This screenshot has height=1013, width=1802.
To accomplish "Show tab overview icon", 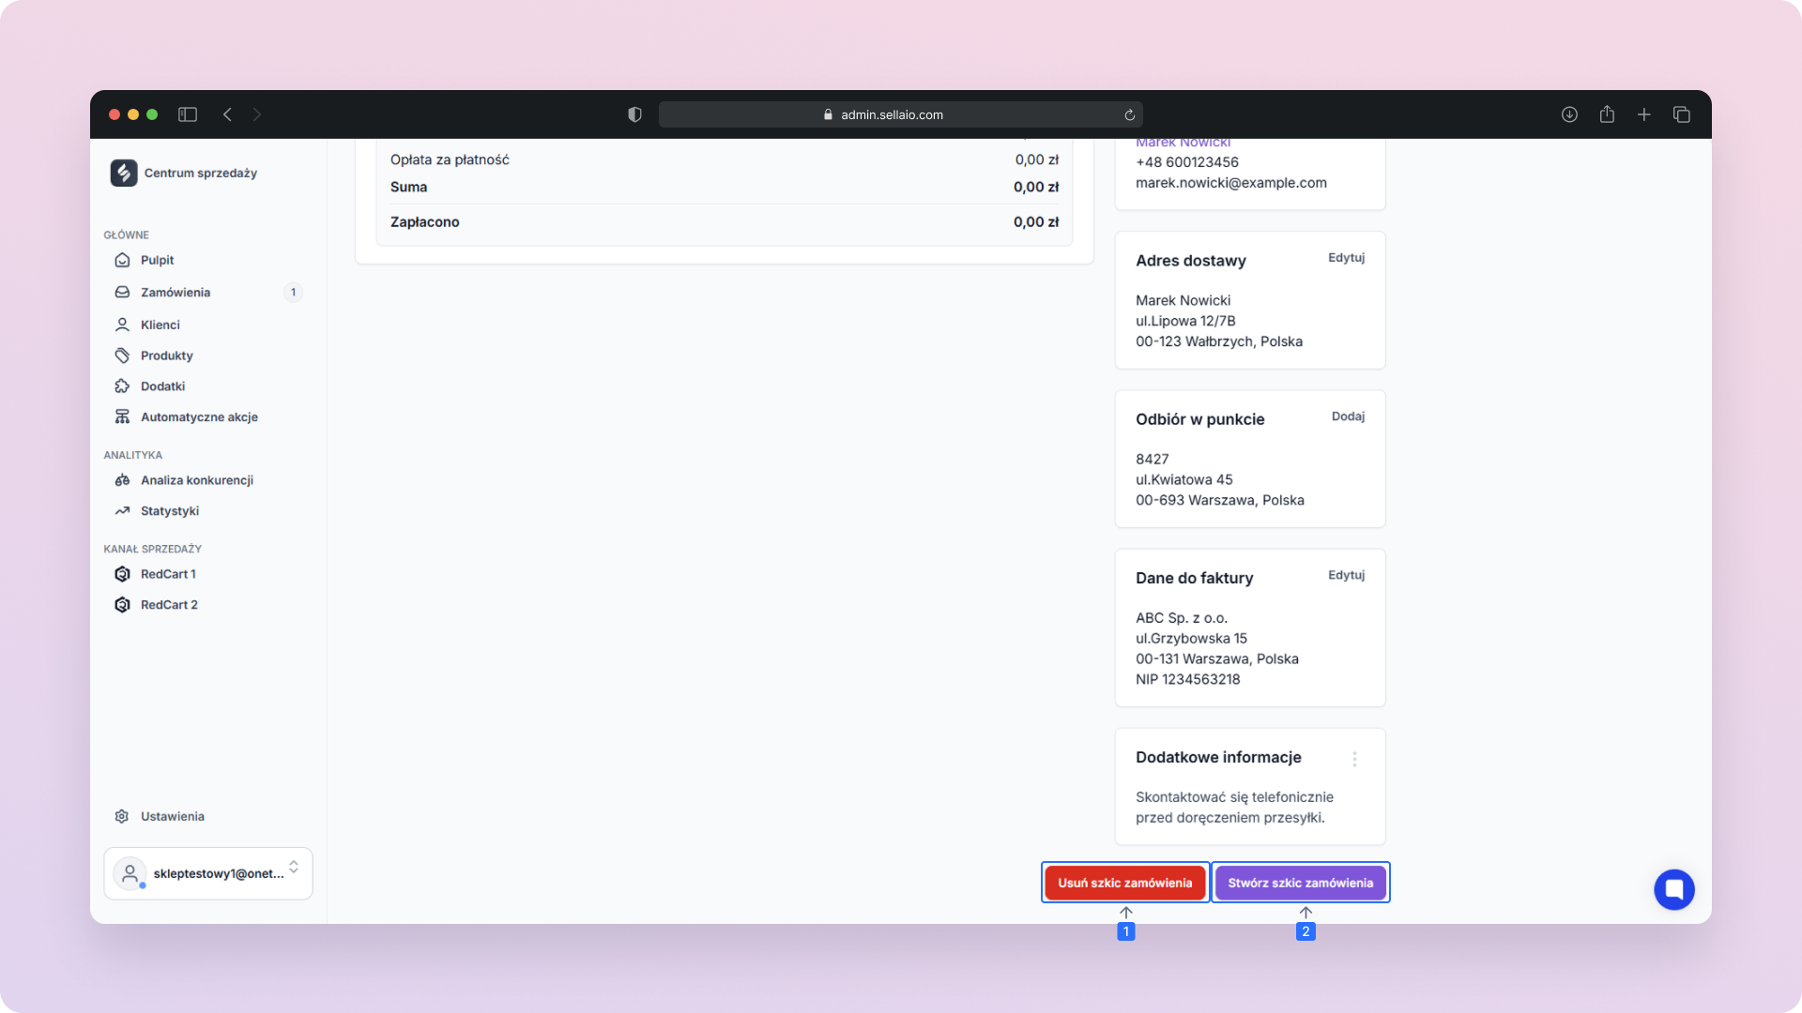I will [x=1682, y=114].
